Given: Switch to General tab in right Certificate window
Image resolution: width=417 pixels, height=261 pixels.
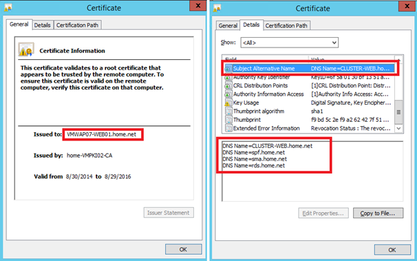Looking at the screenshot, I should [228, 25].
